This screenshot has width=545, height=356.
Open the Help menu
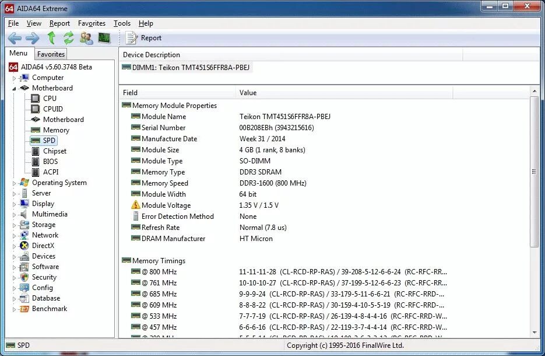point(146,23)
